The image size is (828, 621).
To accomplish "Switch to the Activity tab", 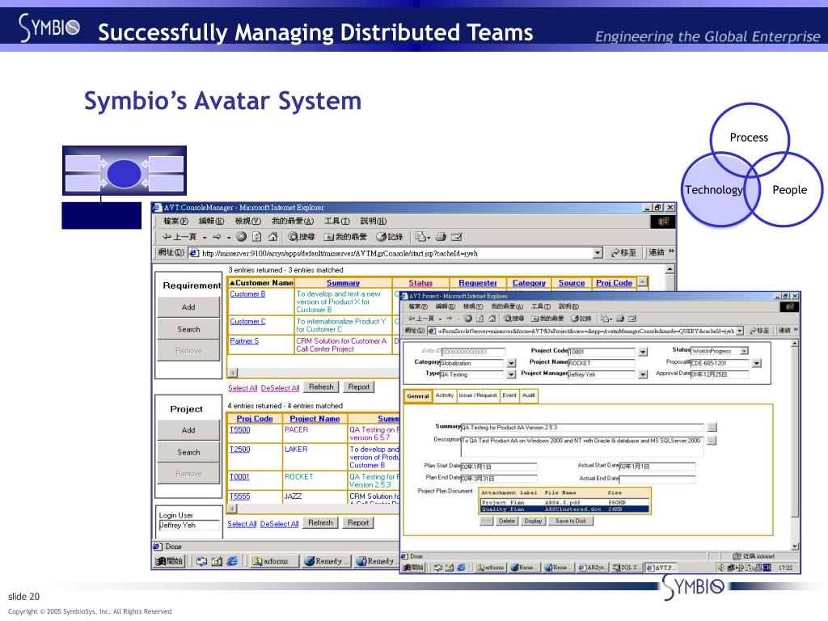I will coord(445,395).
